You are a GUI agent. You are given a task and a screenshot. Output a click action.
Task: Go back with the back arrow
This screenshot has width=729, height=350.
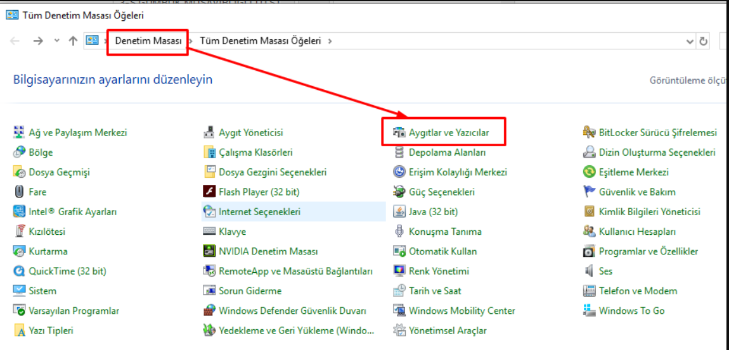15,41
